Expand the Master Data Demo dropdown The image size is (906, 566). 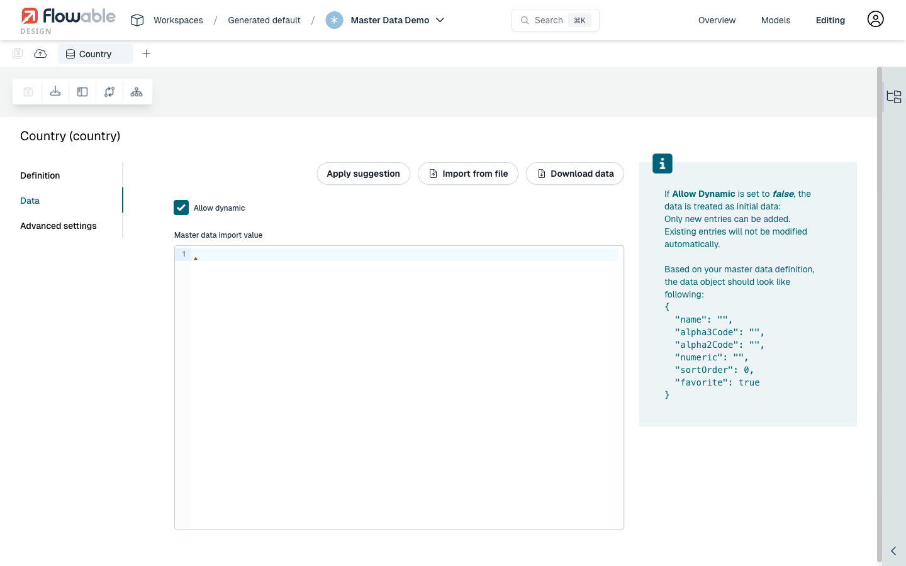coord(440,20)
